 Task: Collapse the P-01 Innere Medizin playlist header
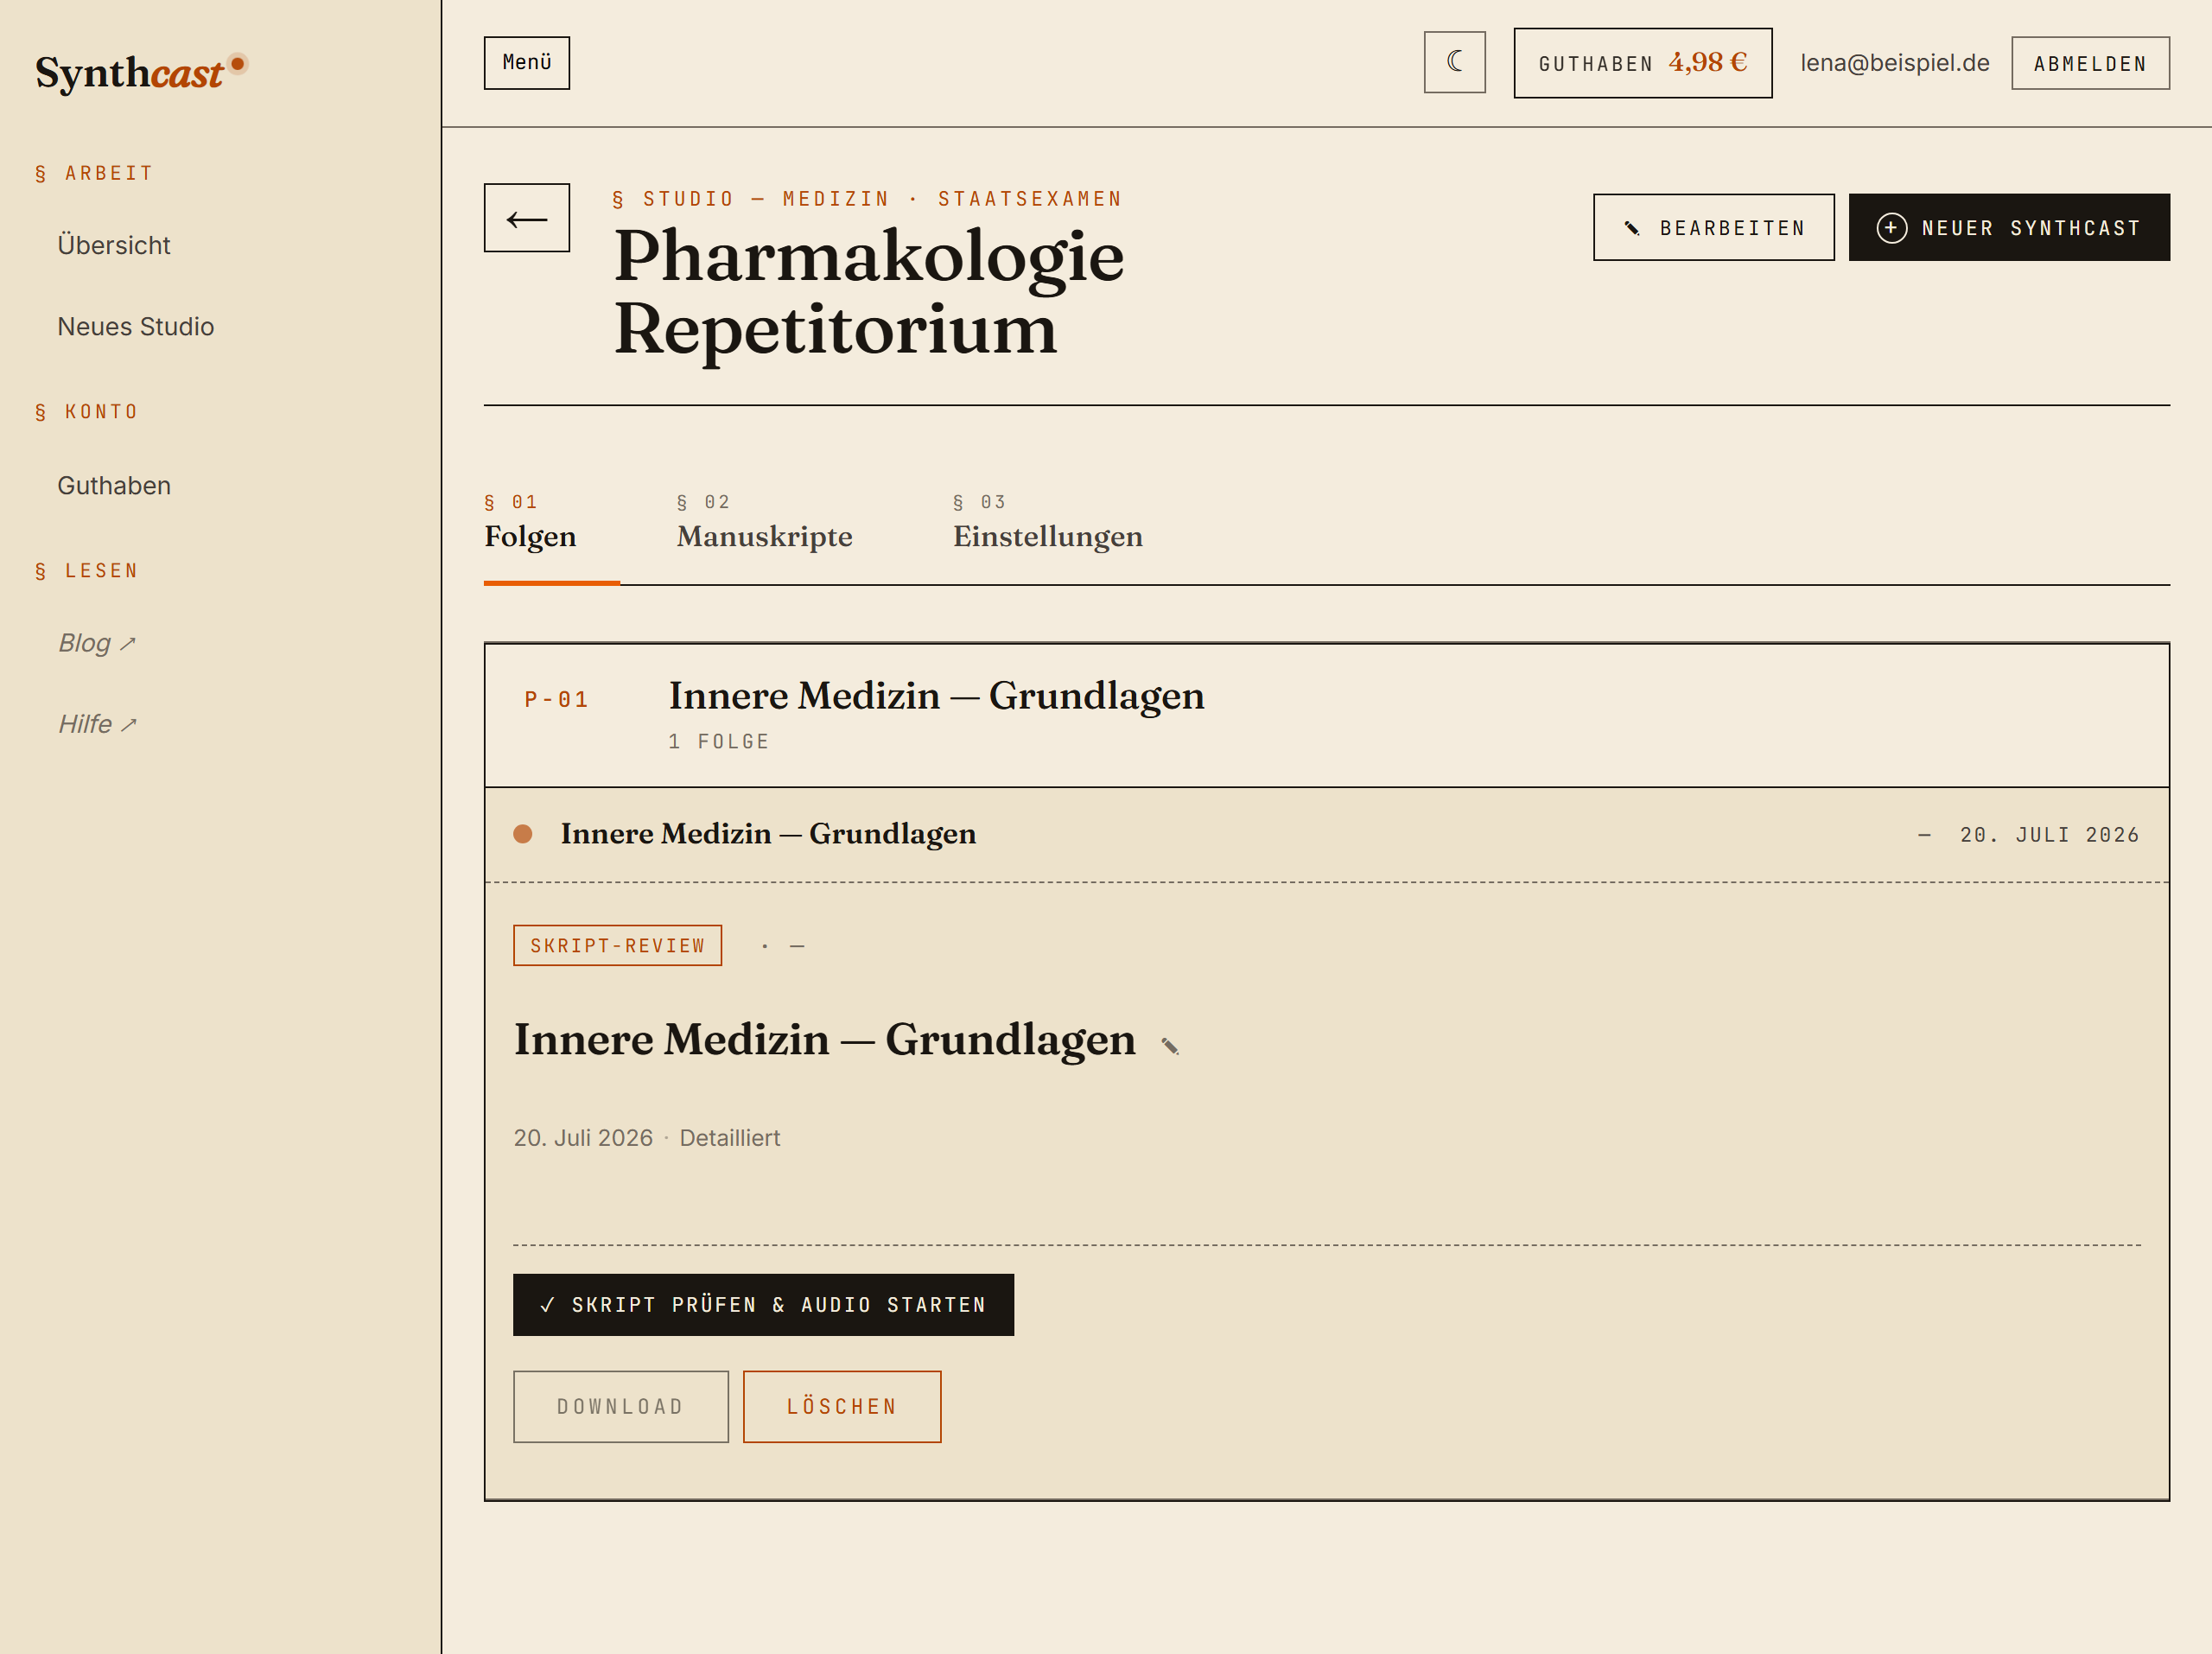click(x=1326, y=716)
